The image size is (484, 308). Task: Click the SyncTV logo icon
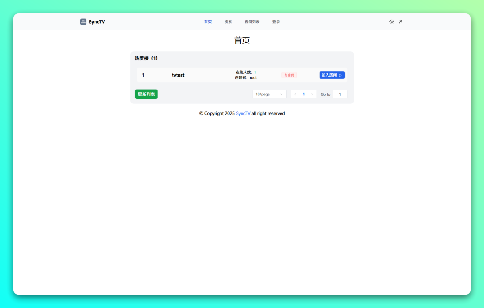point(83,21)
